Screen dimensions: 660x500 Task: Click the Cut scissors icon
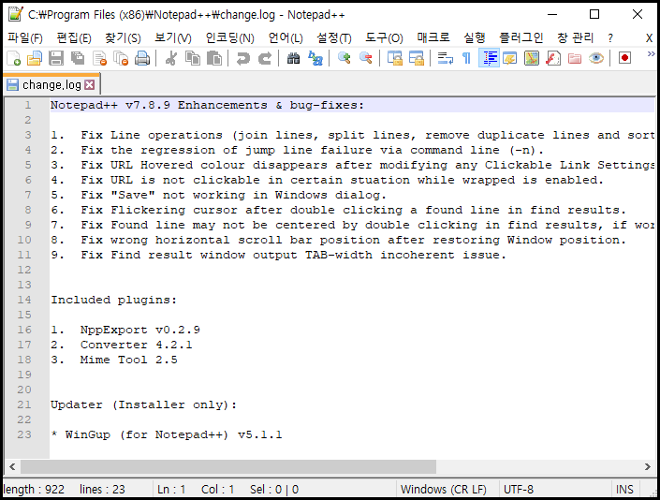[x=171, y=58]
